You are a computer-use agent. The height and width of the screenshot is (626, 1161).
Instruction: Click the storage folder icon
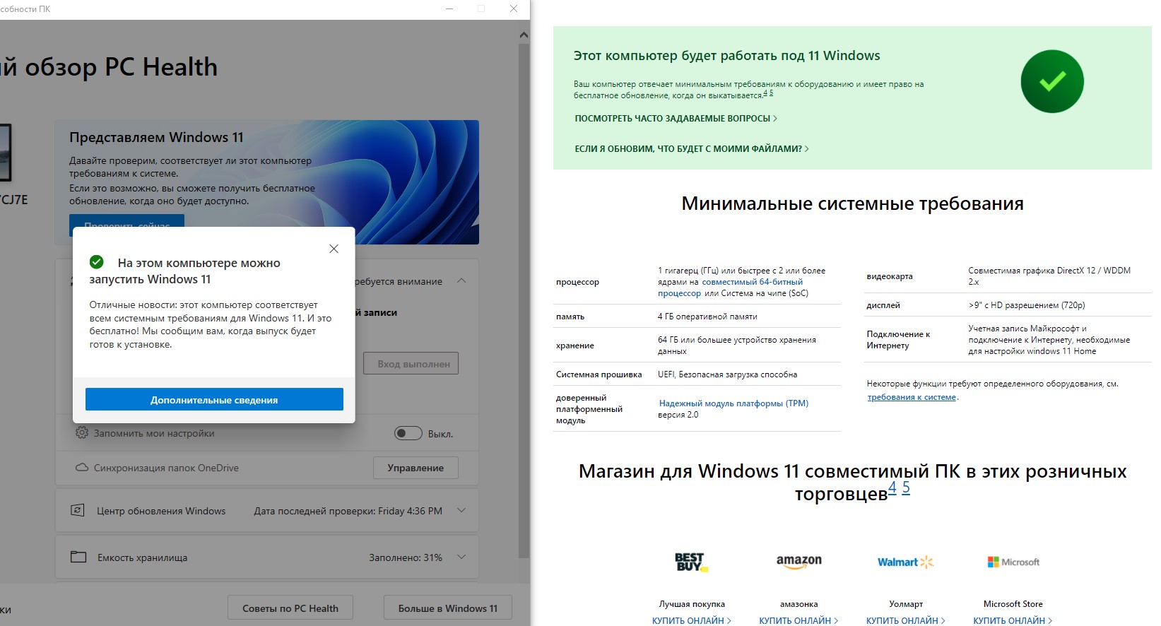pyautogui.click(x=78, y=557)
